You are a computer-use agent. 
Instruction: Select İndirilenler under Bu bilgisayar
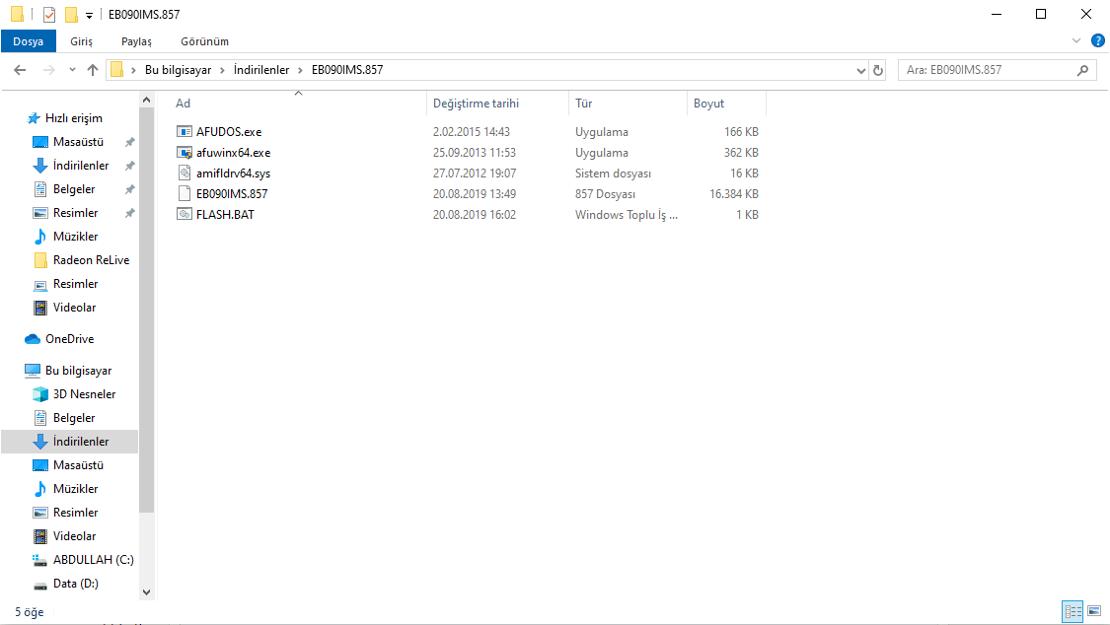69,442
